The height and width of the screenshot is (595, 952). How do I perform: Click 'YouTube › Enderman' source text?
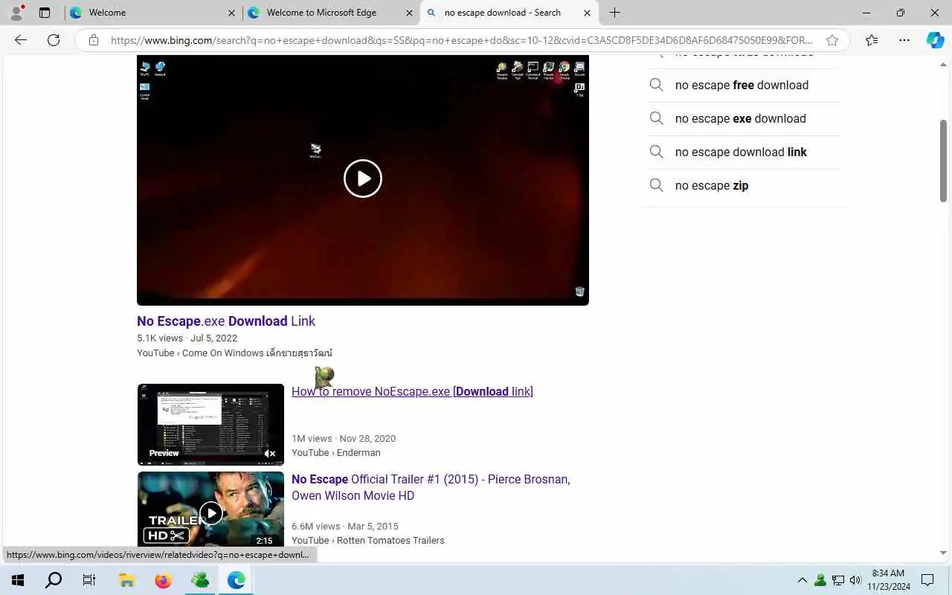point(335,452)
